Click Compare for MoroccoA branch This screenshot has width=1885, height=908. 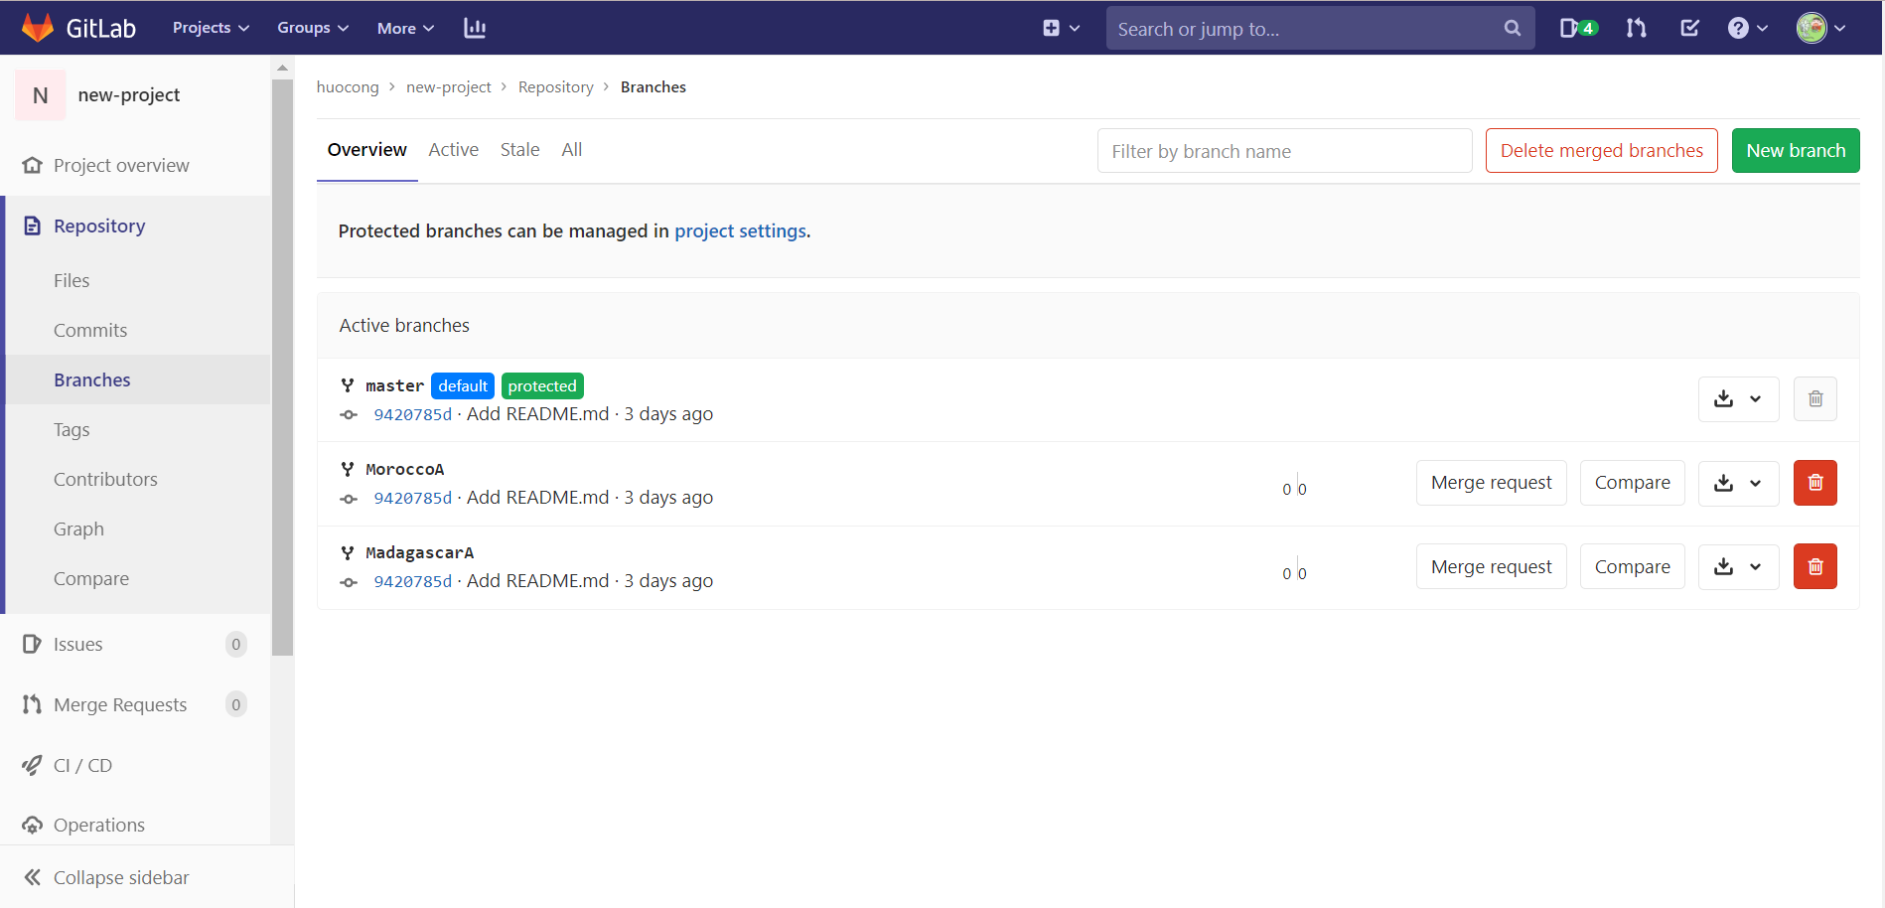pos(1632,483)
